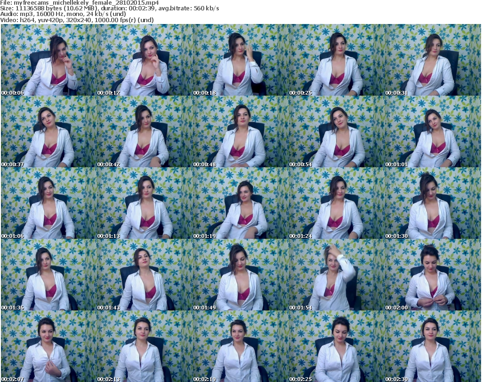This screenshot has width=482, height=382.
Task: Choose the frame labeled 00:01:36
Action: (49, 275)
